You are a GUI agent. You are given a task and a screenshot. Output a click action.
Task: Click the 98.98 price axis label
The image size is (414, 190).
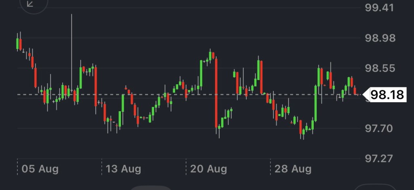click(379, 38)
